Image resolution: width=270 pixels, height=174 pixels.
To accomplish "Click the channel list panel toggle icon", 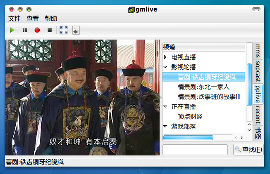I will [x=76, y=30].
